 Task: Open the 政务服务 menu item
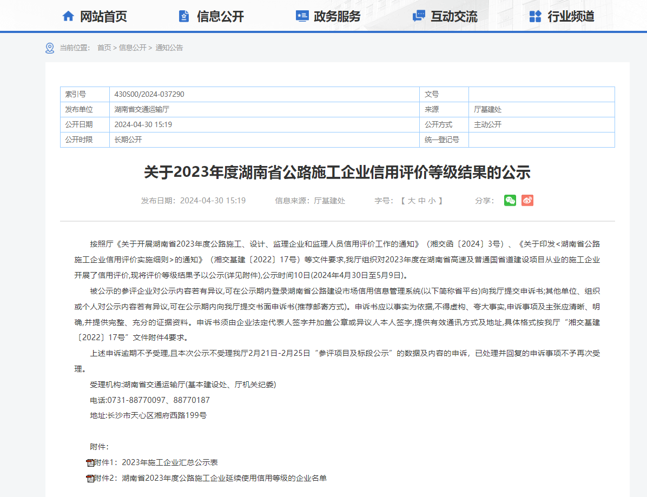(x=337, y=16)
